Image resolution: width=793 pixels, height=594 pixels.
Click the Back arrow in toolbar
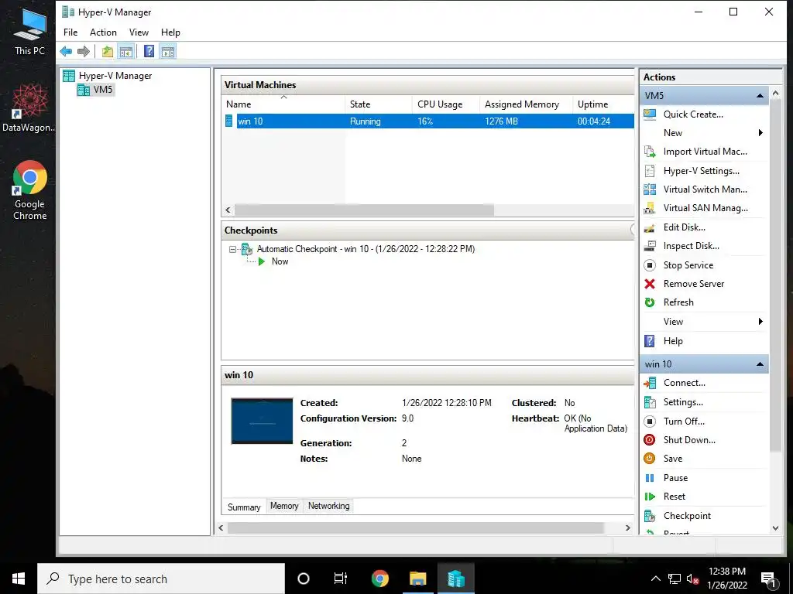tap(67, 51)
